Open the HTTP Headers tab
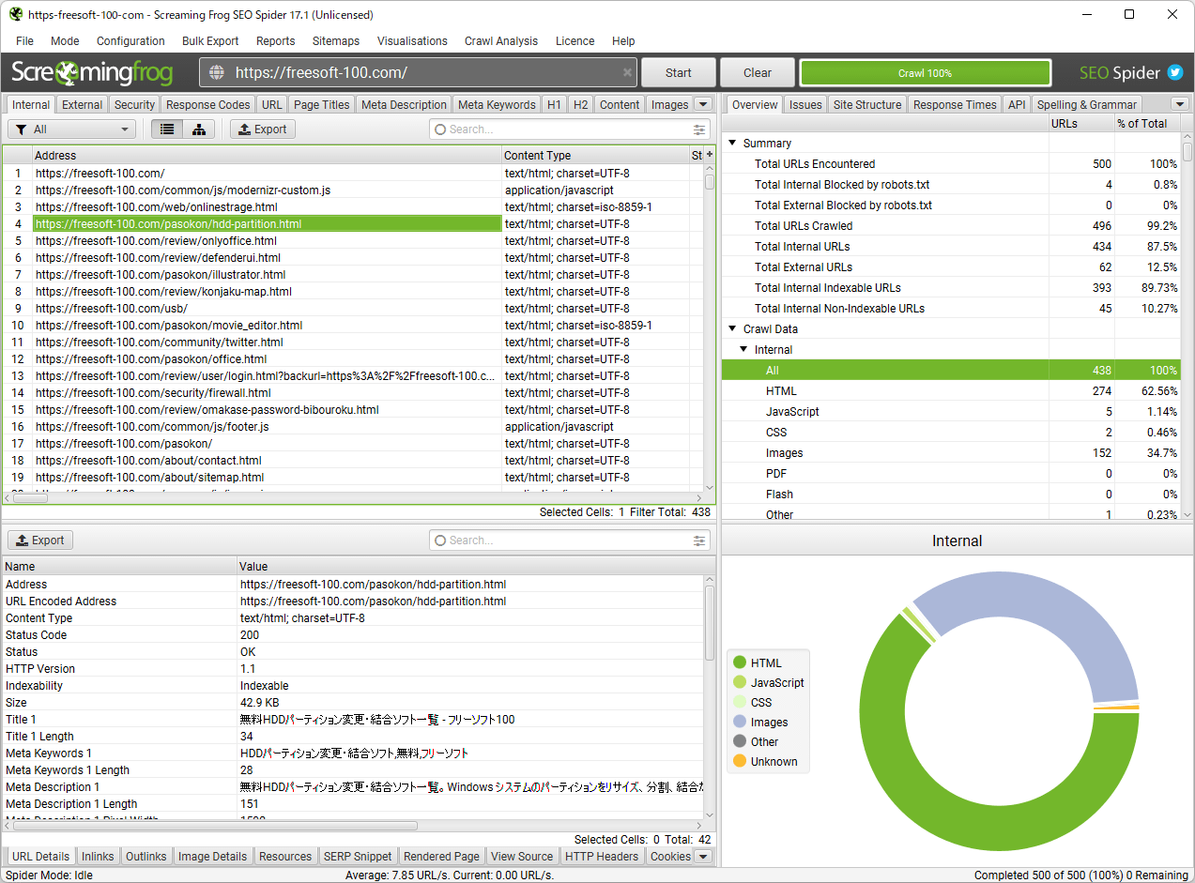 click(x=602, y=856)
